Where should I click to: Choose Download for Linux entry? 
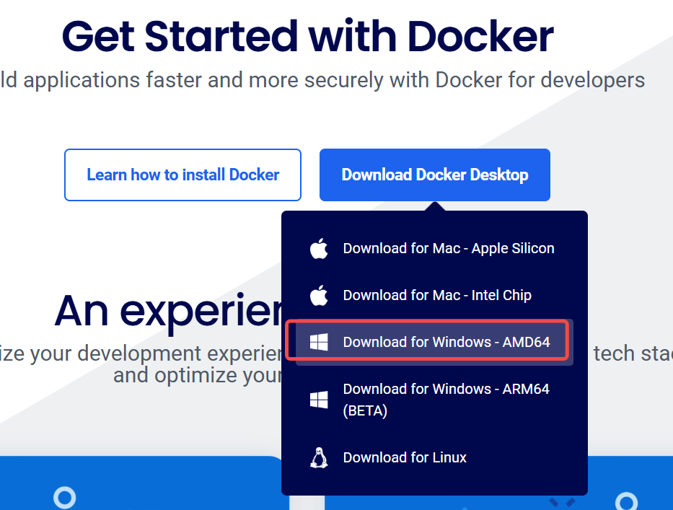[434, 457]
